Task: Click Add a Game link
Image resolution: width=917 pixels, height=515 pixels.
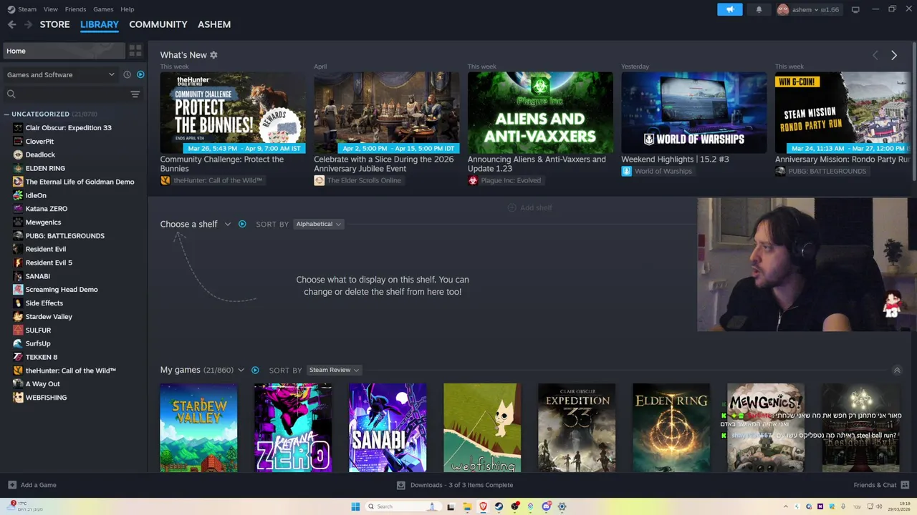Action: pyautogui.click(x=39, y=485)
